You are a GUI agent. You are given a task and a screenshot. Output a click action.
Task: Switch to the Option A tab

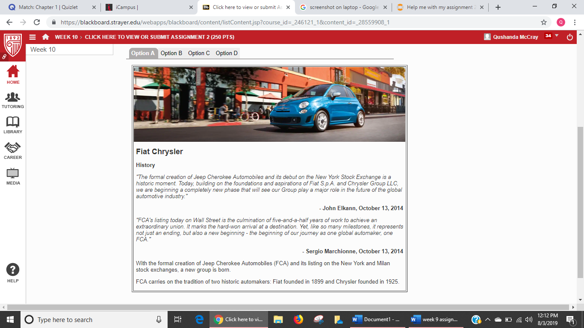click(143, 53)
